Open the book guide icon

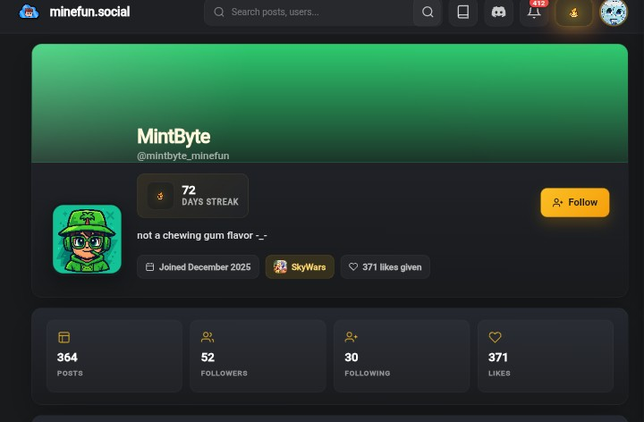pos(462,13)
